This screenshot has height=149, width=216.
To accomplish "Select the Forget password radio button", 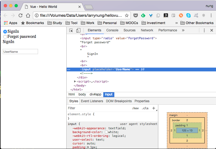I will pyautogui.click(x=5, y=37).
